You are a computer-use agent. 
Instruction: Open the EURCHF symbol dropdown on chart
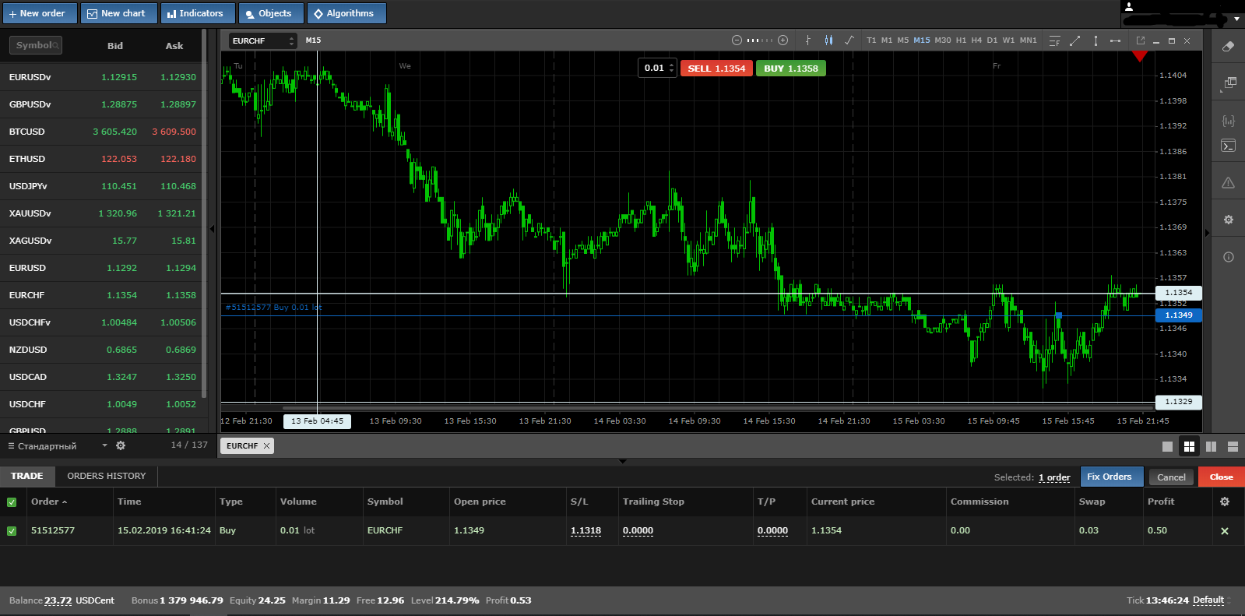pyautogui.click(x=263, y=40)
